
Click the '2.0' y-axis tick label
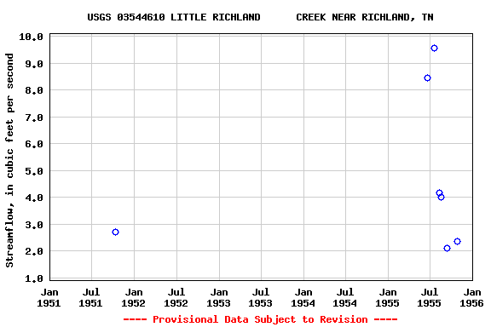(x=34, y=251)
